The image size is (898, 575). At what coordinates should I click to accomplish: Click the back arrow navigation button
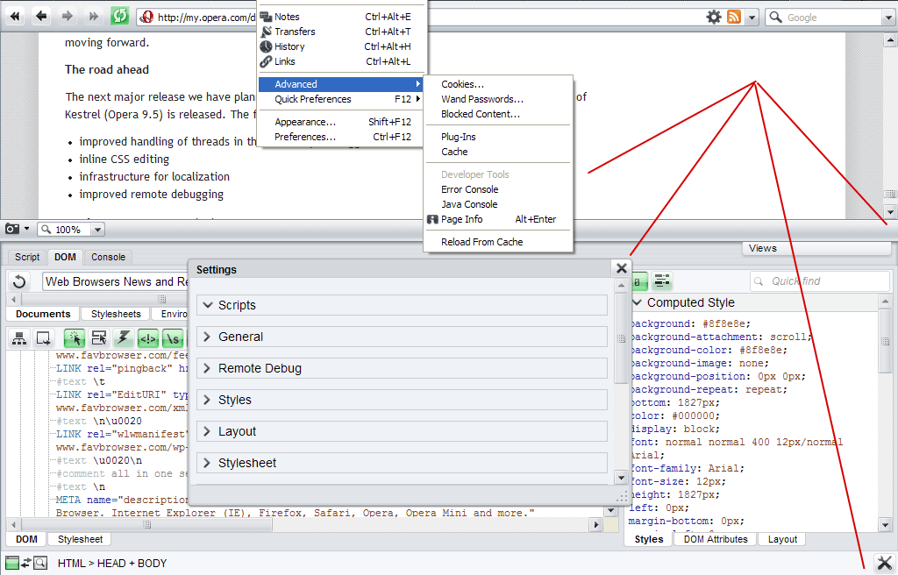click(41, 17)
